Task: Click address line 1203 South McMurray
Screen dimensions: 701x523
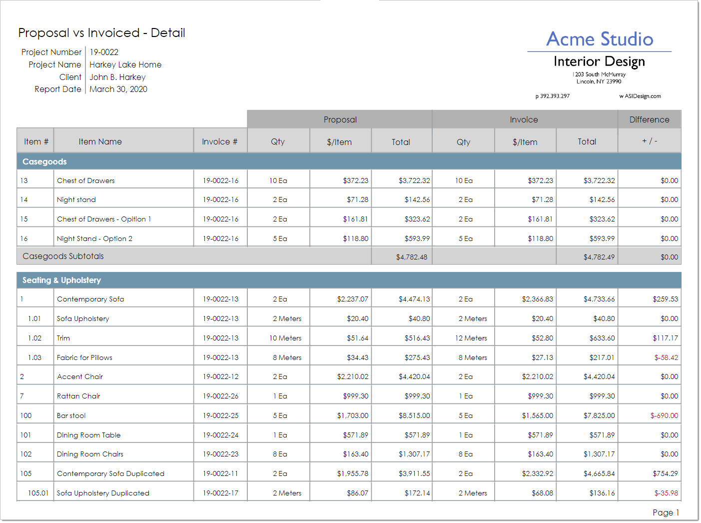Action: point(599,74)
